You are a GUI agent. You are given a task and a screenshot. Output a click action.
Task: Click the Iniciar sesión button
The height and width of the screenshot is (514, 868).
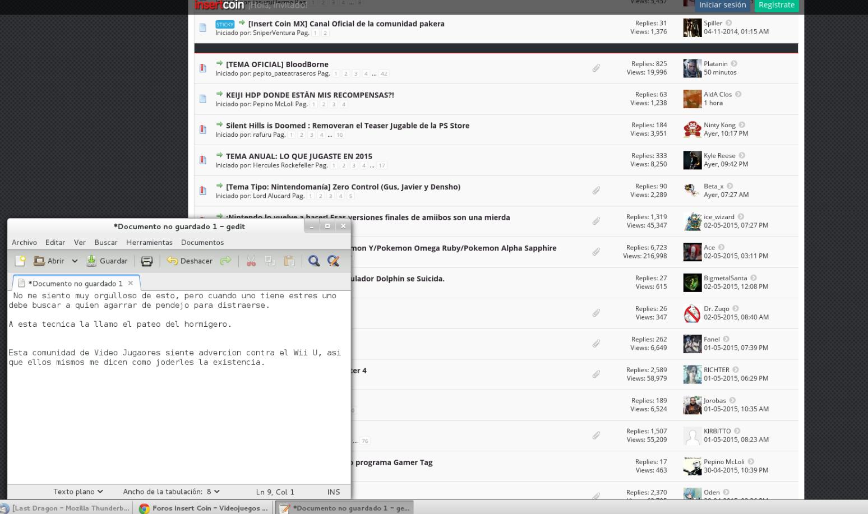722,5
